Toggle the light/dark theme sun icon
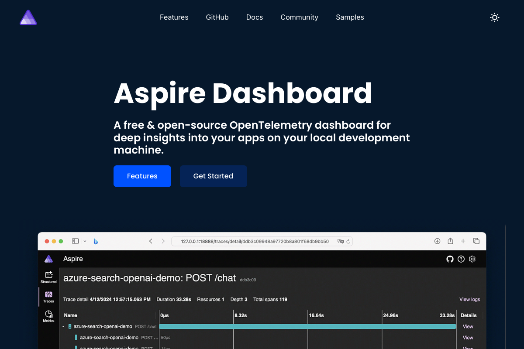The height and width of the screenshot is (349, 524). click(495, 17)
